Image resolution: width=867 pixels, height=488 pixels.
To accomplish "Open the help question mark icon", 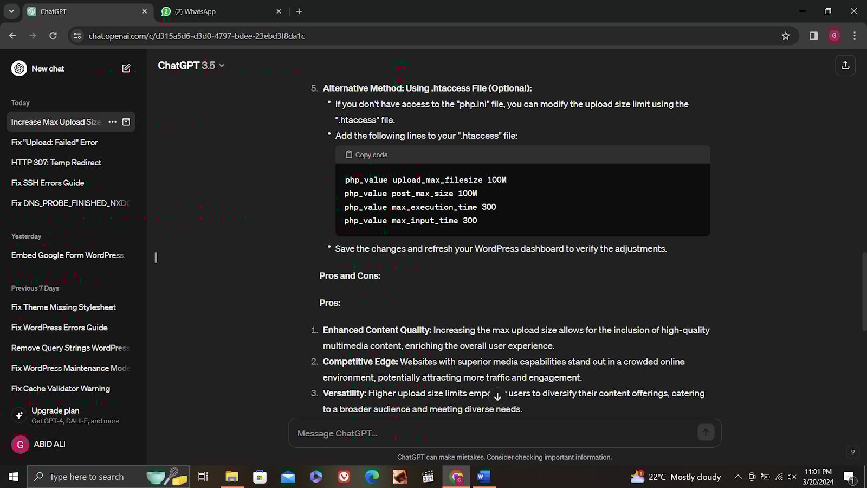I will tap(852, 452).
